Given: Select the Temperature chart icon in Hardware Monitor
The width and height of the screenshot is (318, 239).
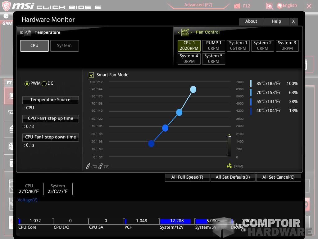Looking at the screenshot, I should pyautogui.click(x=27, y=32).
